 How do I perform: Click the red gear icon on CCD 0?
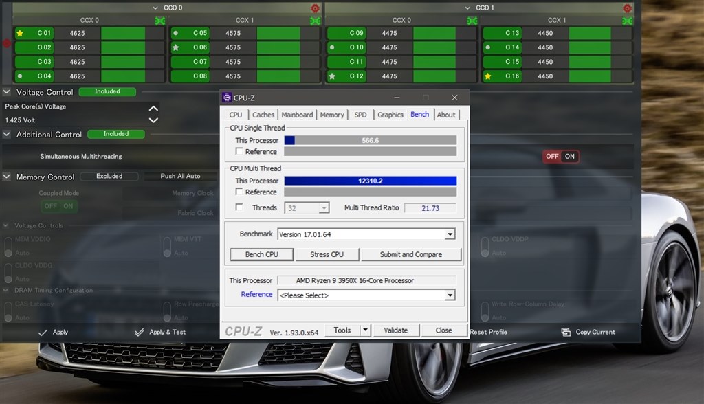(x=315, y=8)
